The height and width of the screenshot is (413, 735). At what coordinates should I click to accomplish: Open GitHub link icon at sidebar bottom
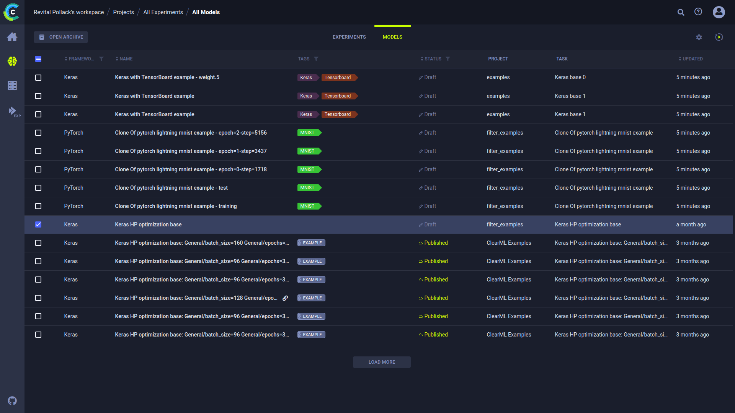coord(12,401)
